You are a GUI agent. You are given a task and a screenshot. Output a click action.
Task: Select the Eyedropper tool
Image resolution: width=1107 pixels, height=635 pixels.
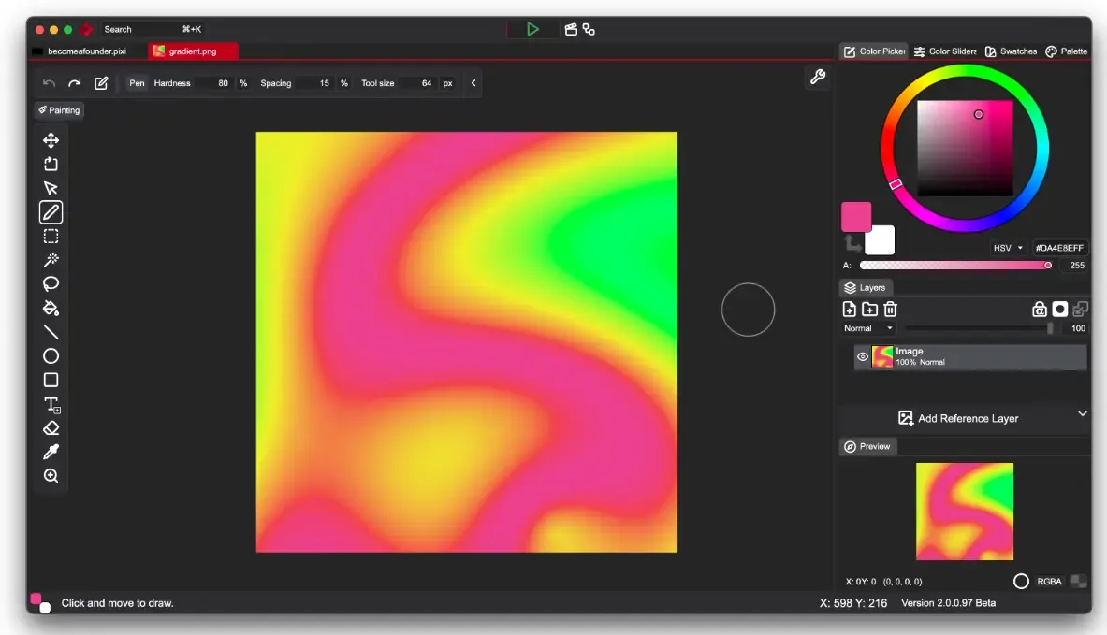[x=51, y=452]
